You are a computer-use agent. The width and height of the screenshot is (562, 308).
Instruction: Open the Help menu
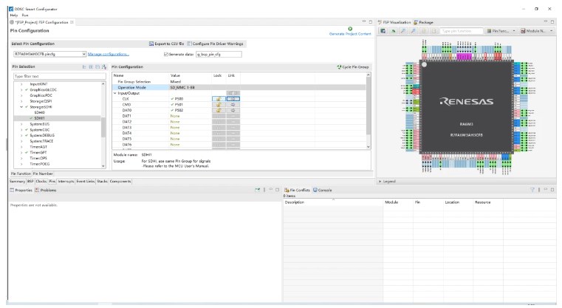point(13,16)
